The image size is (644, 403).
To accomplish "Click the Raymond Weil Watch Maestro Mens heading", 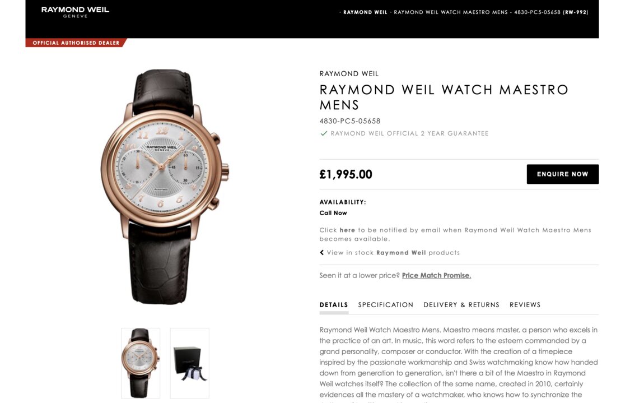I will (444, 97).
